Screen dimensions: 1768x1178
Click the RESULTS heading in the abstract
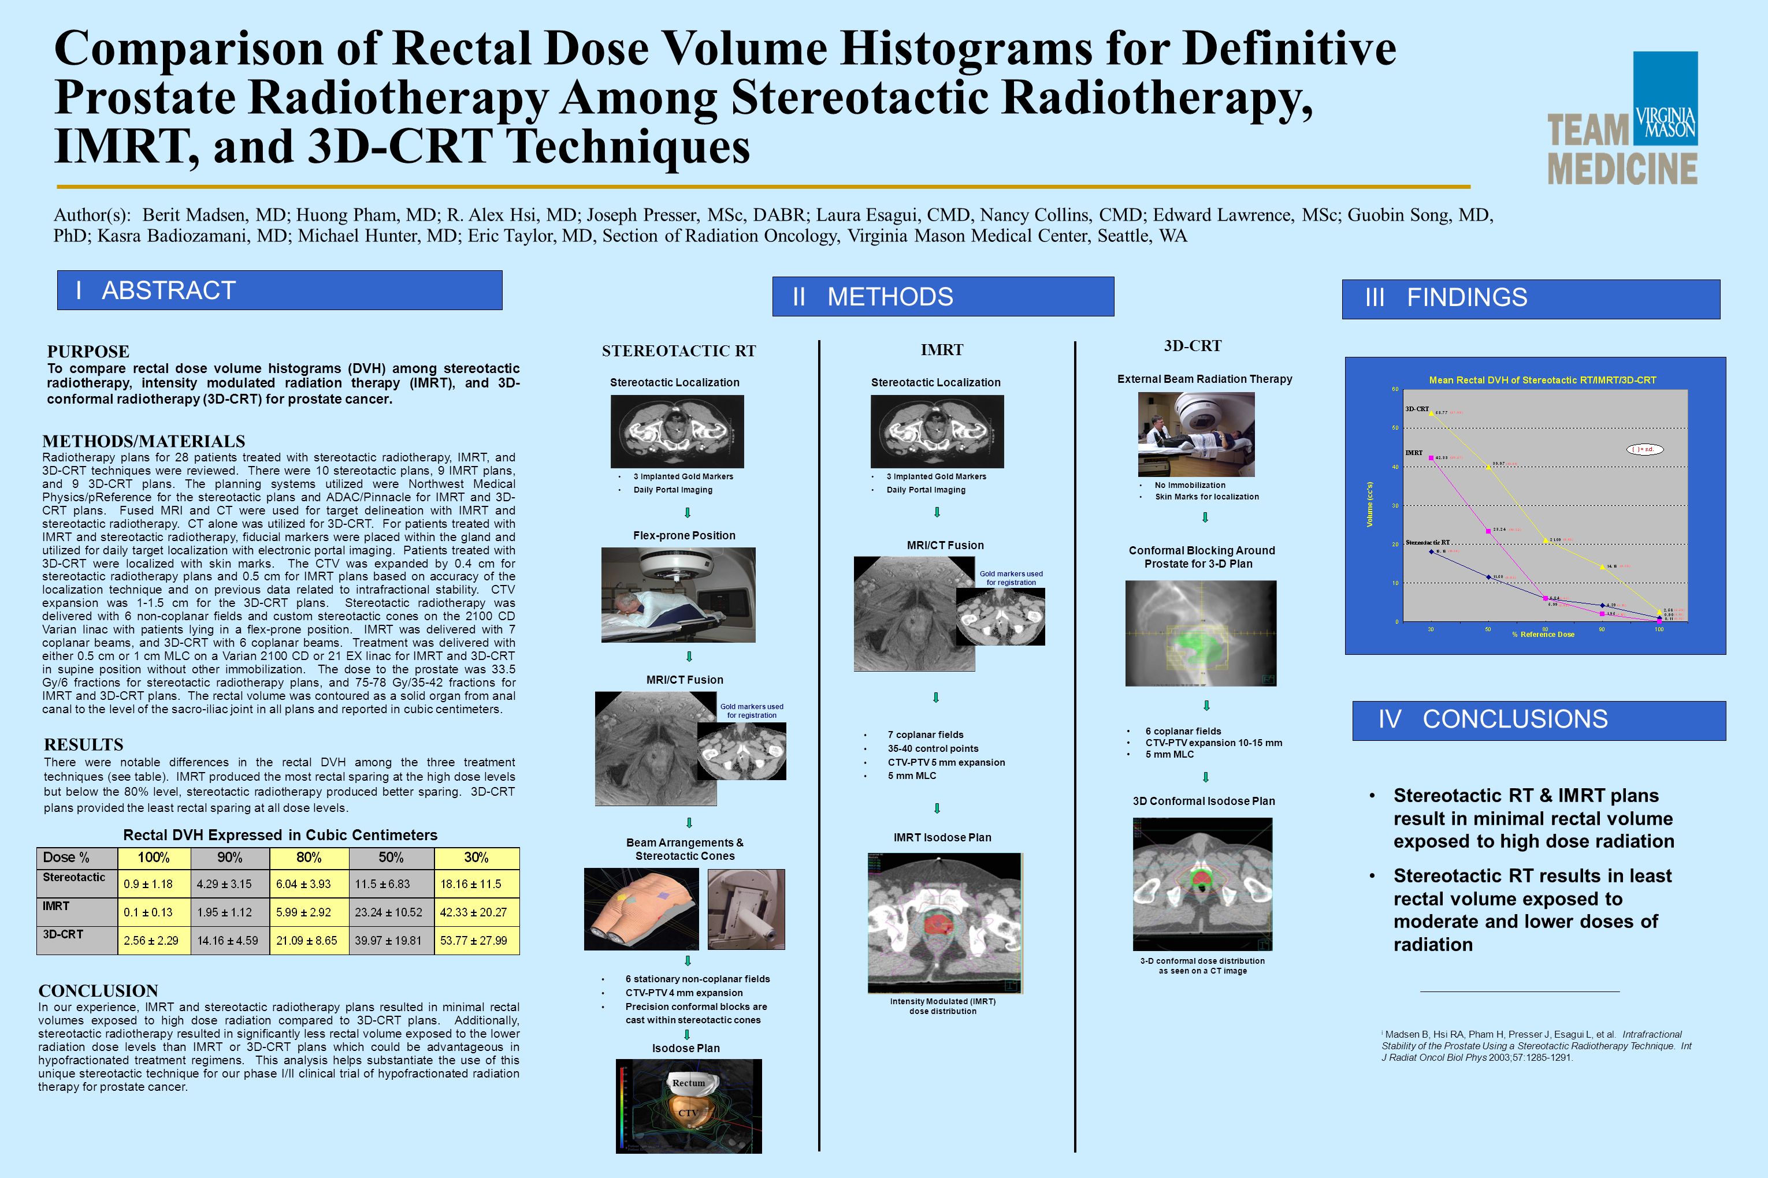click(83, 744)
